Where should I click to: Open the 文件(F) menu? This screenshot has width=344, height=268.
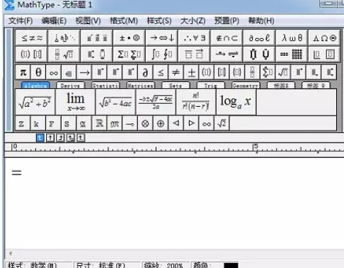[21, 21]
